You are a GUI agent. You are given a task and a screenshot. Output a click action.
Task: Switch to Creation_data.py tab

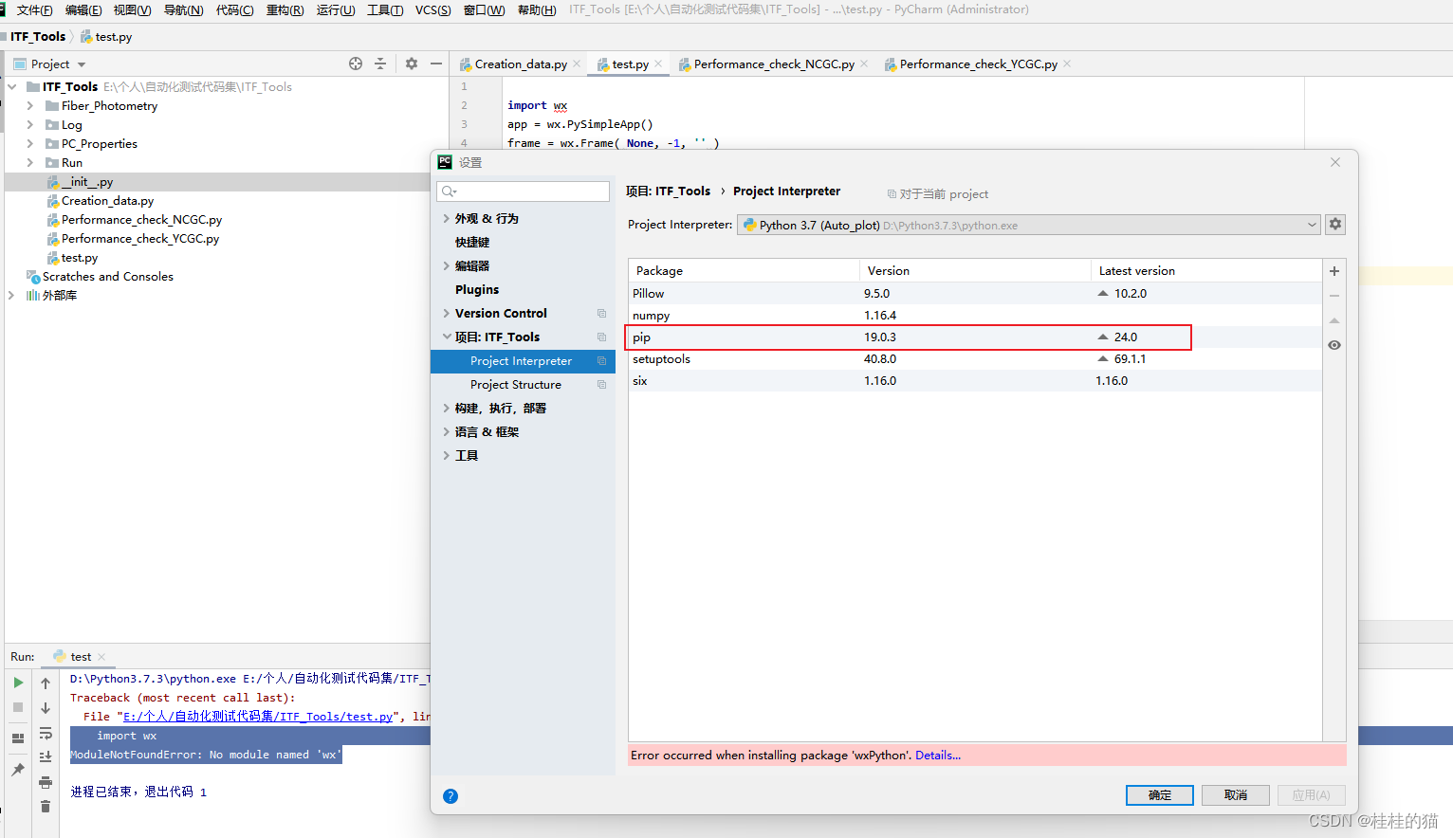pyautogui.click(x=521, y=64)
